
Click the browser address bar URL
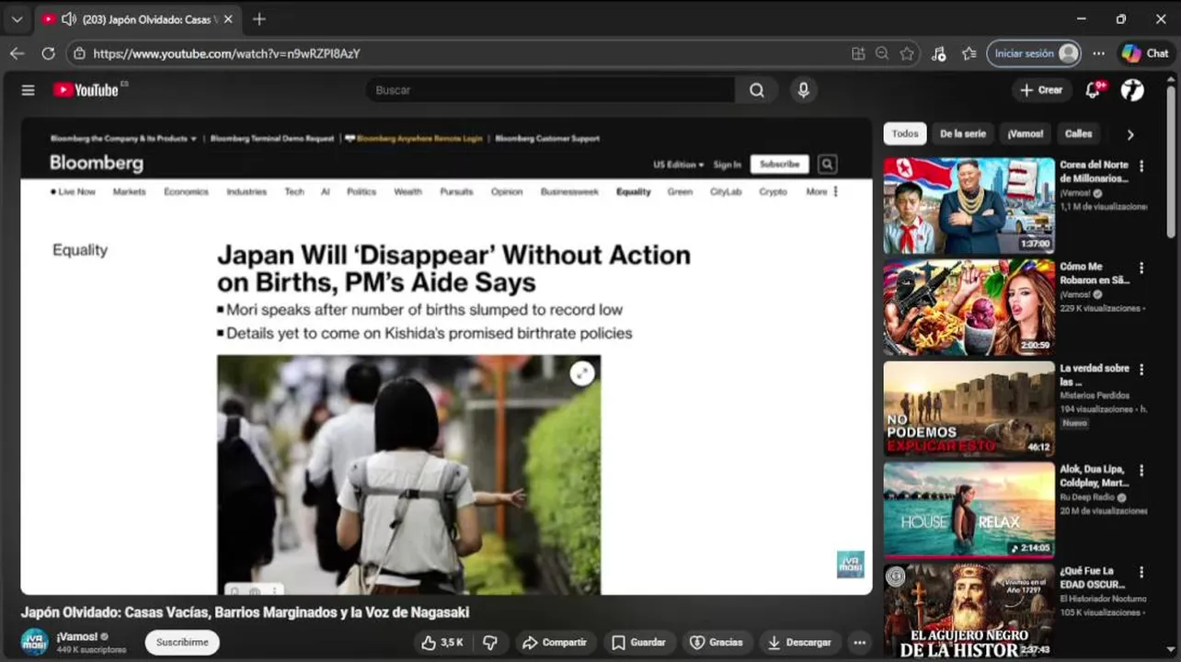pos(226,53)
